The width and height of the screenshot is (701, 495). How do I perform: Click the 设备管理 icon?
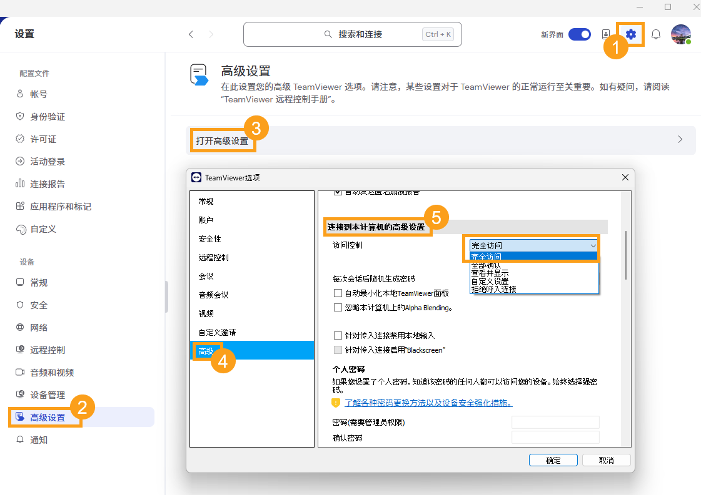coord(20,395)
